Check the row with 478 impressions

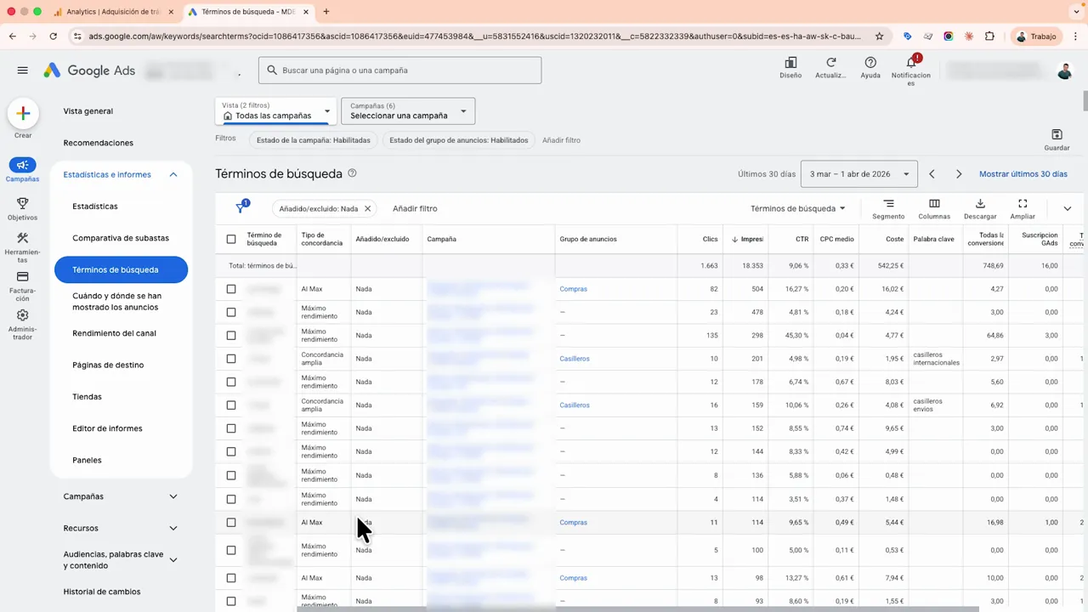pos(231,312)
